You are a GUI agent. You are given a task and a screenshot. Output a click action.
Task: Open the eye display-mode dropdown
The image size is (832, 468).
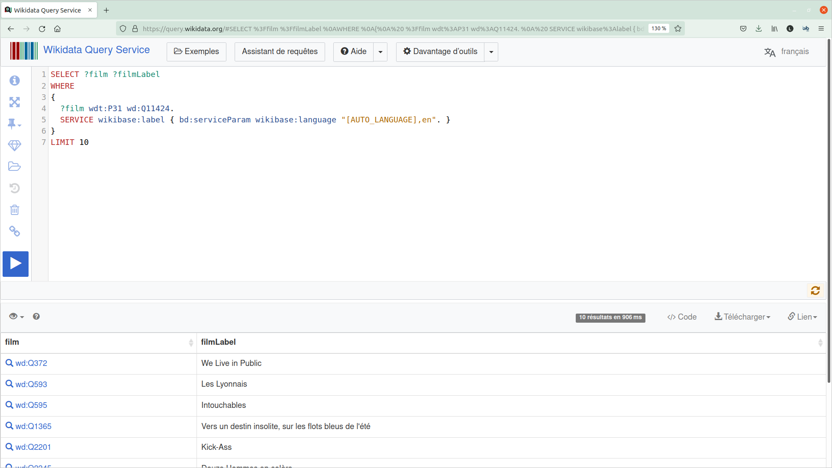[16, 317]
